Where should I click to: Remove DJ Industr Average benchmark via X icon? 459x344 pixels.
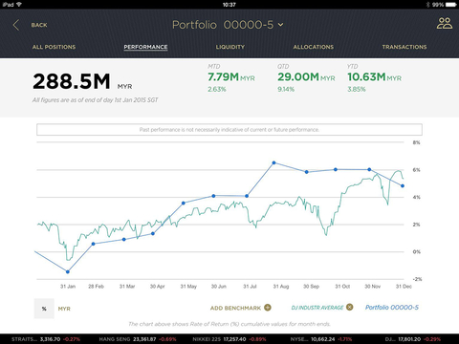click(350, 307)
